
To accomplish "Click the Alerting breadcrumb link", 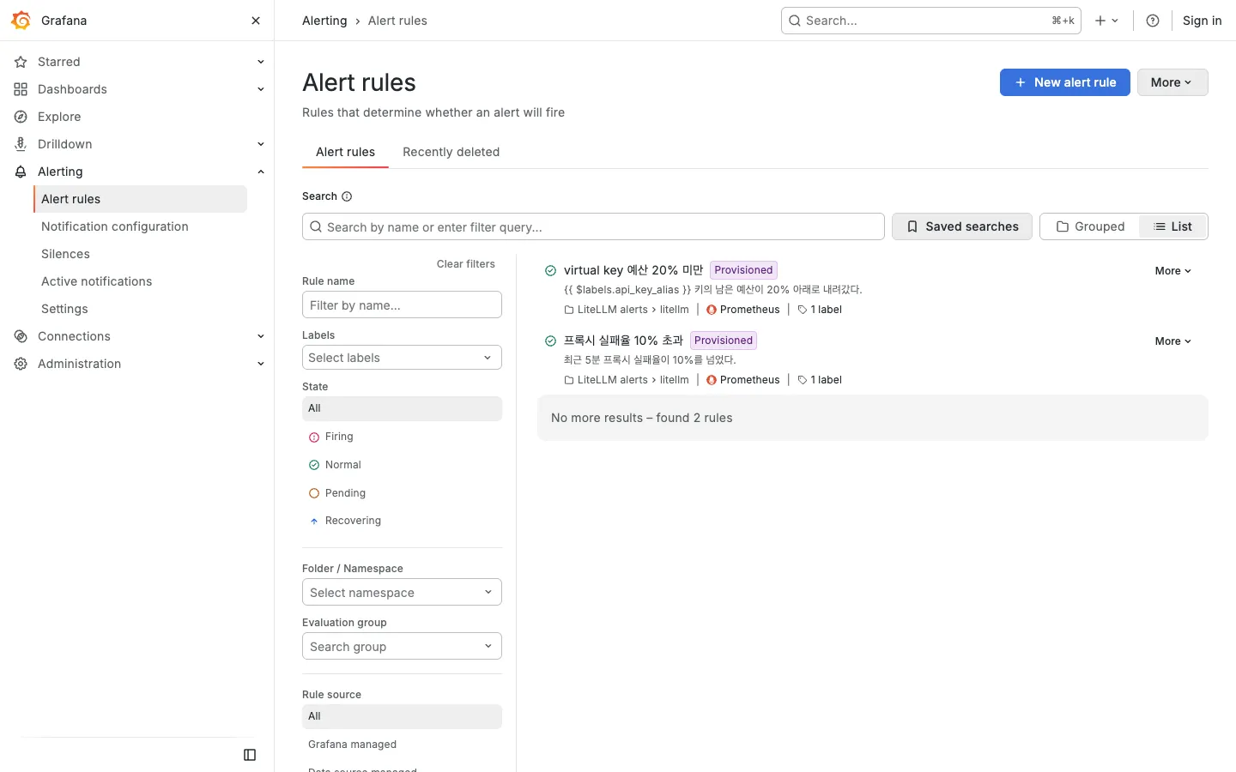I will (324, 21).
